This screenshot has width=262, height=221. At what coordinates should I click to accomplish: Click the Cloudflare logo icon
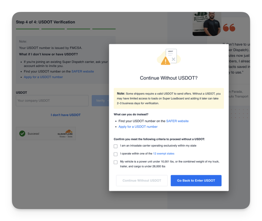pos(65,132)
